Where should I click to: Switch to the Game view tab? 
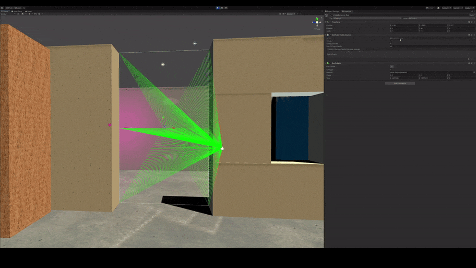(29, 11)
